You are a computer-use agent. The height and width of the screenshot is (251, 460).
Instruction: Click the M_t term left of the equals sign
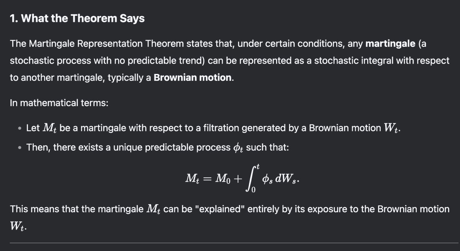pos(192,179)
